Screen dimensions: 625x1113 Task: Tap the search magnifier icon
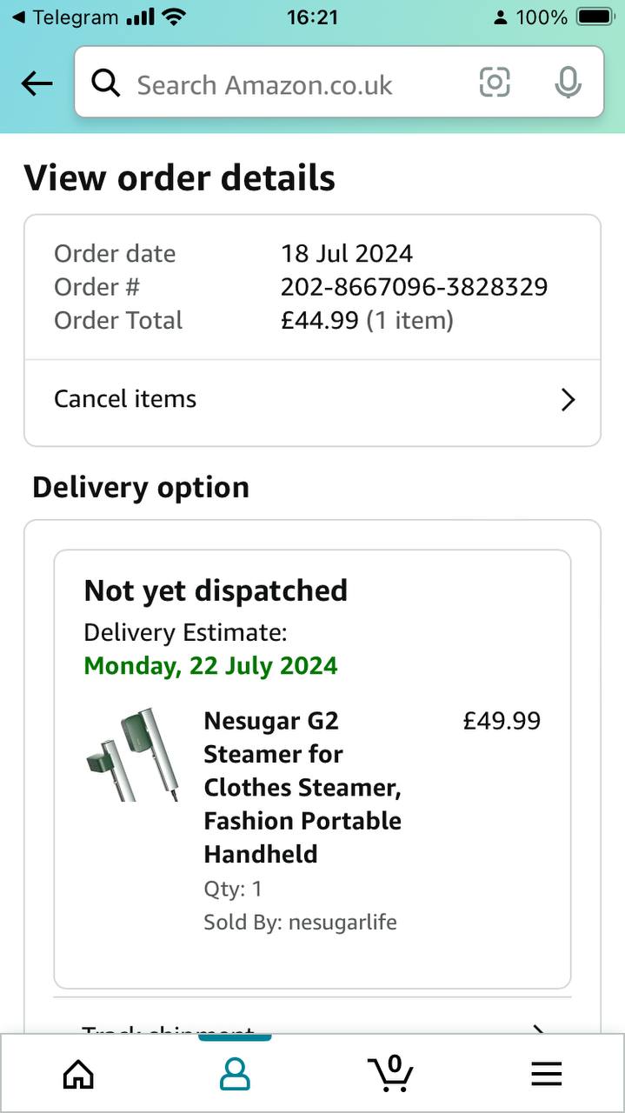point(106,83)
